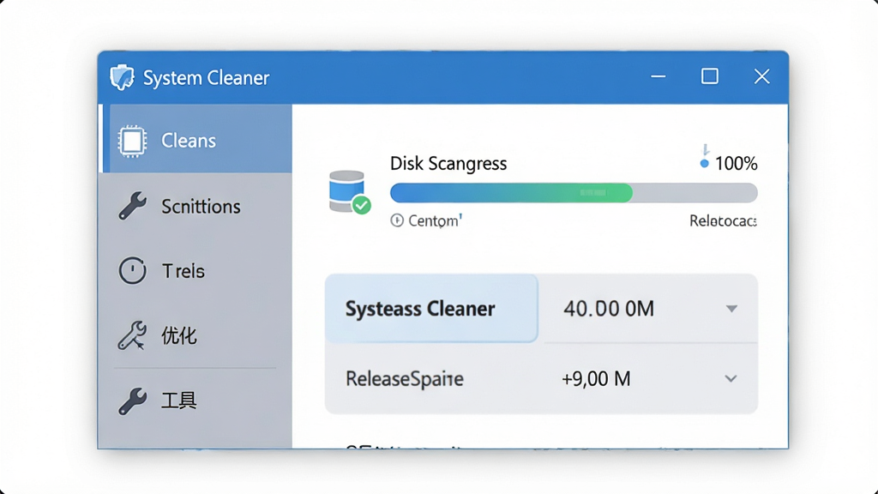Click the ReleaseSpaiте label
This screenshot has width=878, height=494.
(x=405, y=379)
